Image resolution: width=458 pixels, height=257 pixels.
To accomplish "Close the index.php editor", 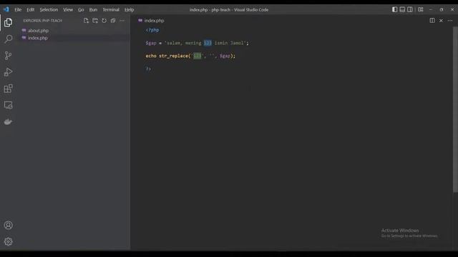I will point(441,21).
